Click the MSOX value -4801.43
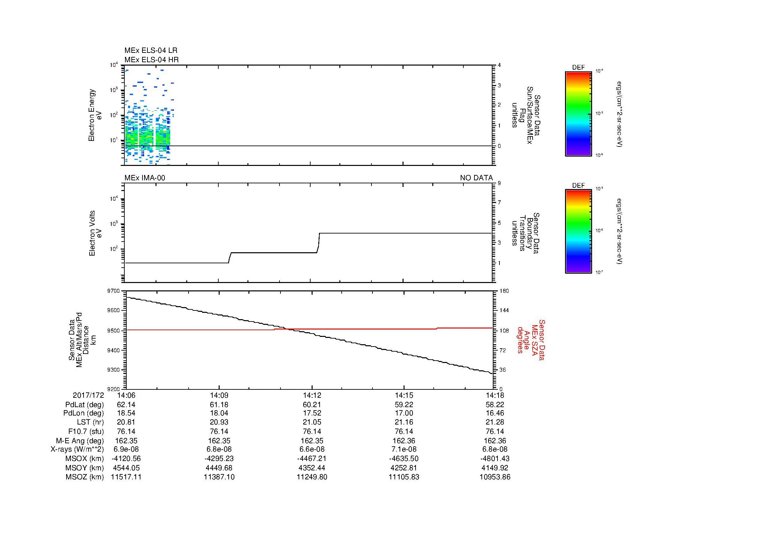This screenshot has width=782, height=553. [x=495, y=459]
